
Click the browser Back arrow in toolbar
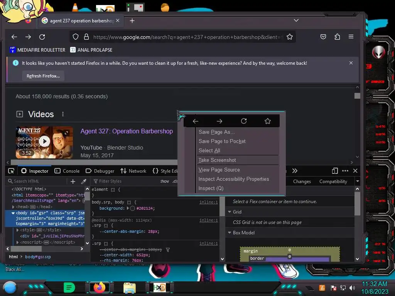coord(14,37)
